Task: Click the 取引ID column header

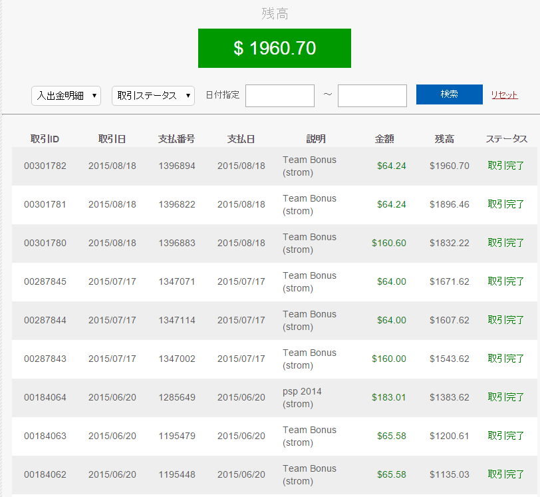Action: (x=45, y=139)
